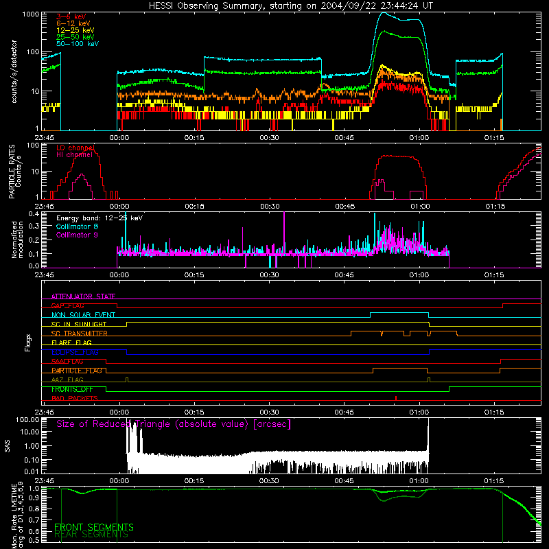This screenshot has width=549, height=549.
Task: Select the 12-25 keV legend label
Action: (75, 30)
